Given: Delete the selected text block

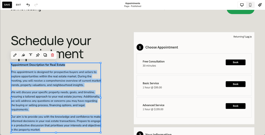Looking at the screenshot, I should point(52,55).
